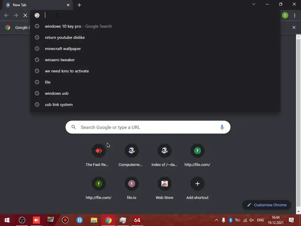This screenshot has height=226, width=301.
Task: Open the notification action center
Action: (x=291, y=220)
